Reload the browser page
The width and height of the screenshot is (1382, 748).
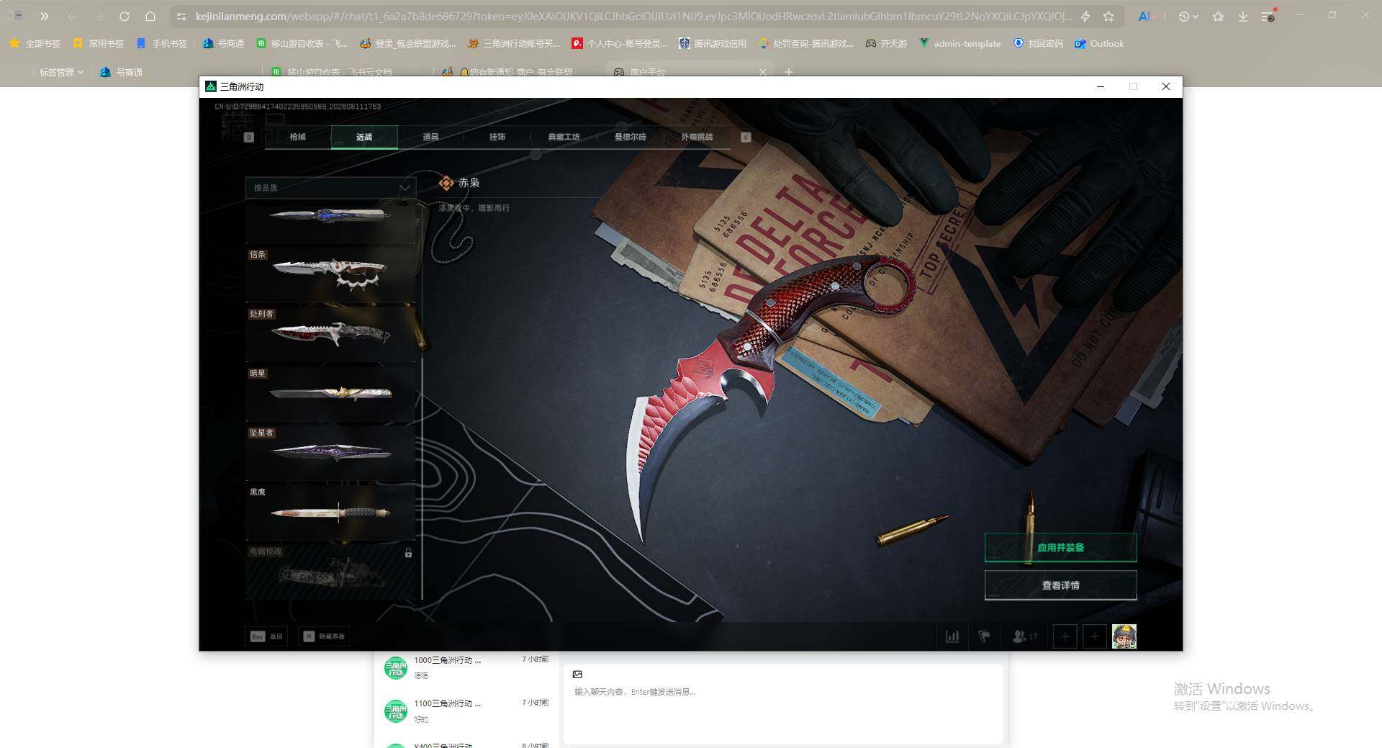pos(124,16)
